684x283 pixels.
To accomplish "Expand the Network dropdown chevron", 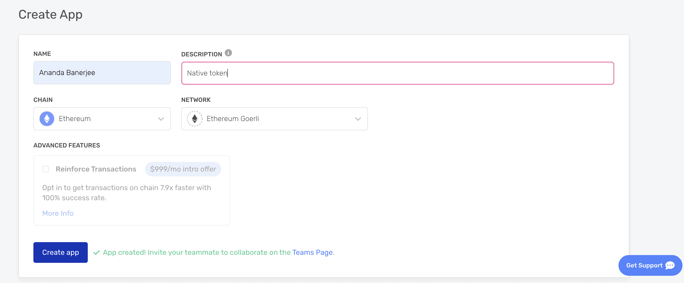I will (358, 119).
